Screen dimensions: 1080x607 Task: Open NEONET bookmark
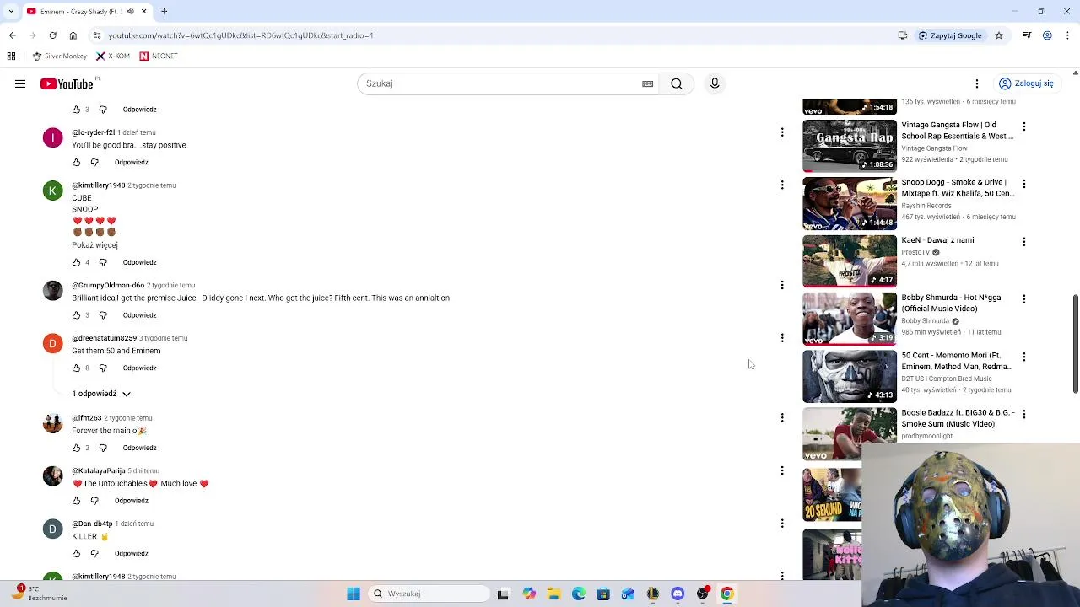[159, 56]
